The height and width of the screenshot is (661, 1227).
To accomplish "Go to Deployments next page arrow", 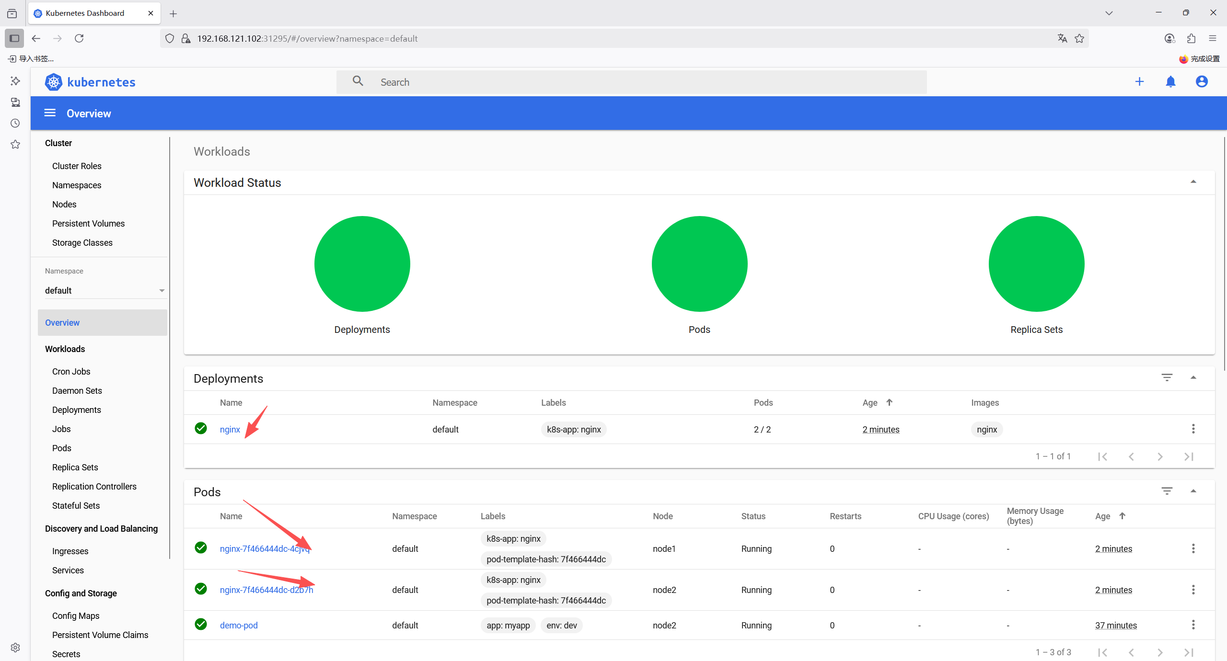I will click(x=1160, y=456).
